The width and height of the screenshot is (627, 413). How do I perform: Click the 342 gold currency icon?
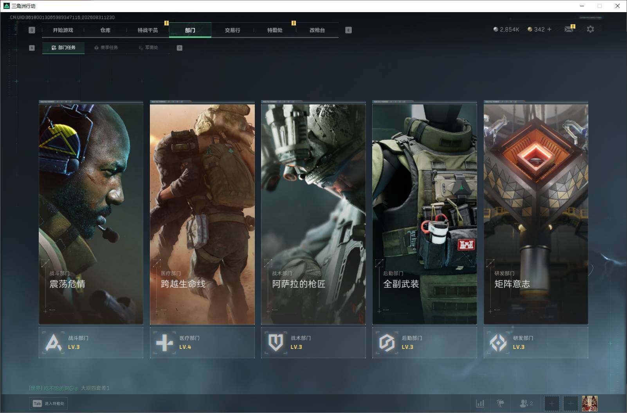click(x=530, y=29)
